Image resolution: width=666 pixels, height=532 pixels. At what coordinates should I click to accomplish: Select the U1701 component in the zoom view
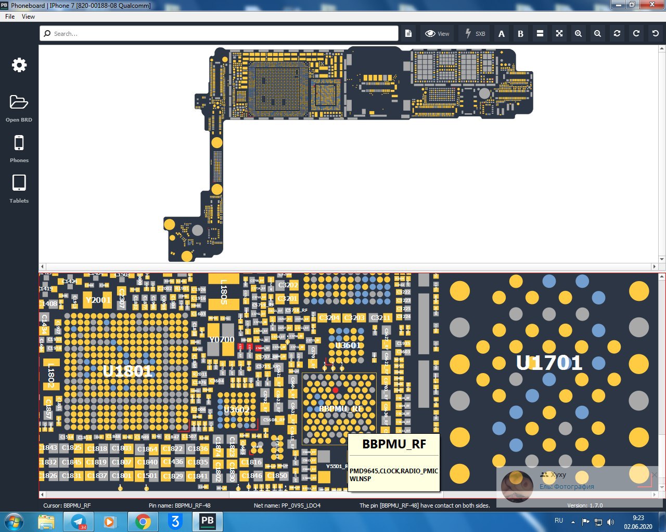coord(549,363)
